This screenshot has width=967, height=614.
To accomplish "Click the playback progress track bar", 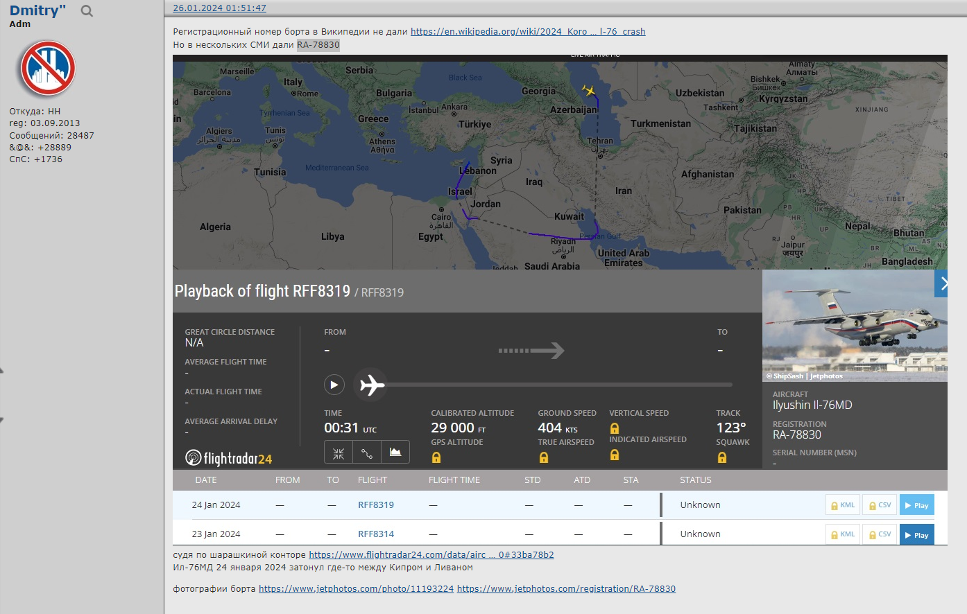I will point(558,385).
